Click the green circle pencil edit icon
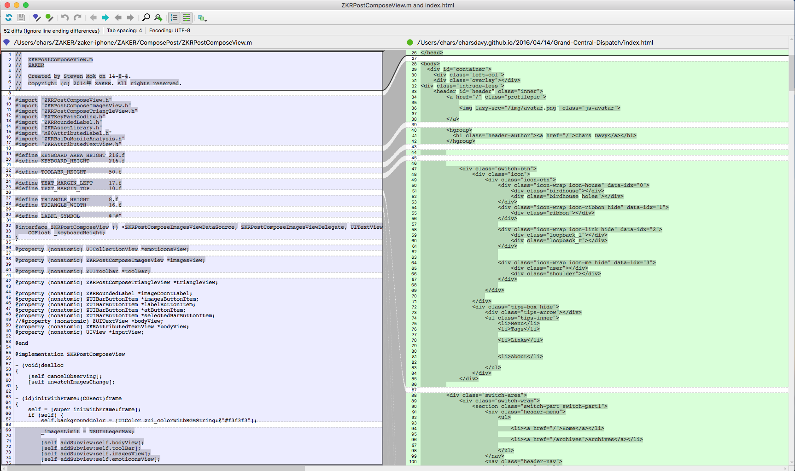This screenshot has height=471, width=795. tap(49, 17)
